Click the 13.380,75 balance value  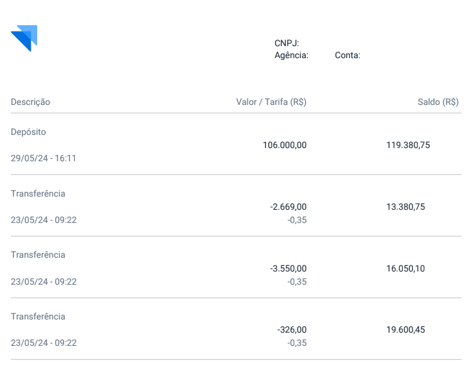(x=405, y=207)
